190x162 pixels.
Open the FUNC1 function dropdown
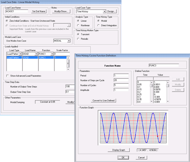(52, 54)
